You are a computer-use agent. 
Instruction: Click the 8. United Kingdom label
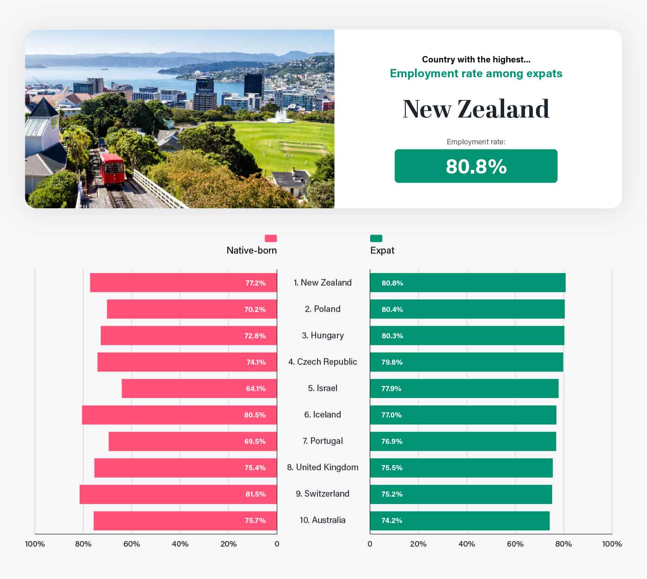click(323, 467)
